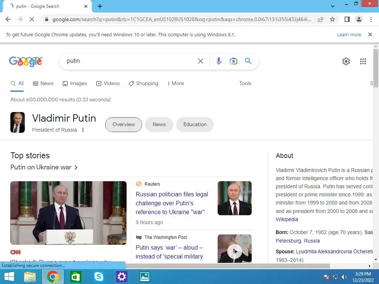
Task: Close the putin - Google Search tab
Action: (x=86, y=6)
